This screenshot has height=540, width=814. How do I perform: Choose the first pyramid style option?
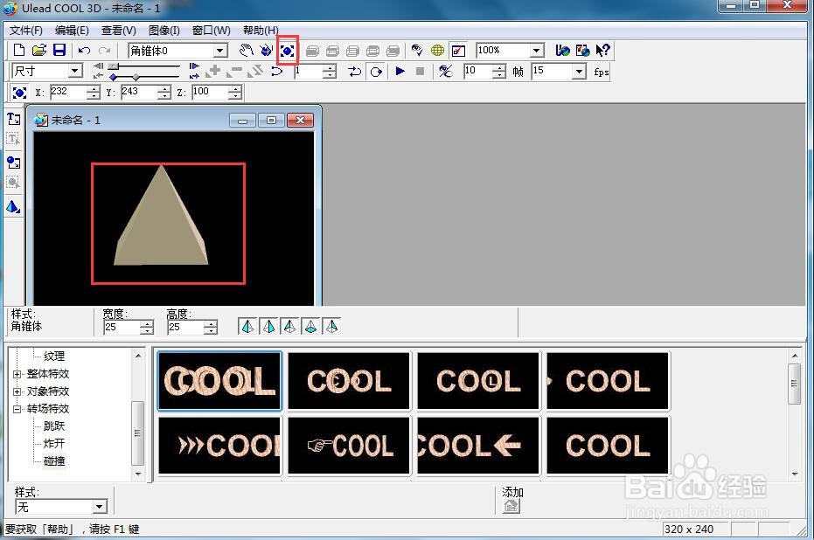pos(248,326)
